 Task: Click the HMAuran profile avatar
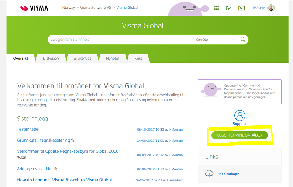[x=271, y=8]
